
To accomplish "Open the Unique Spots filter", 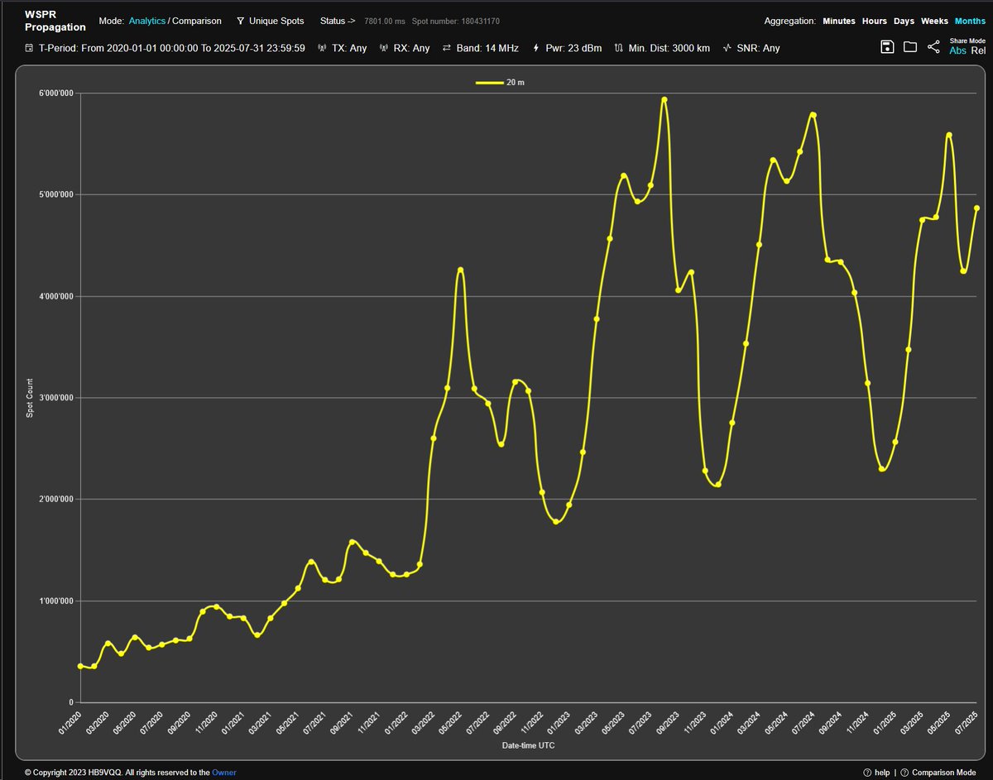I will pos(270,21).
